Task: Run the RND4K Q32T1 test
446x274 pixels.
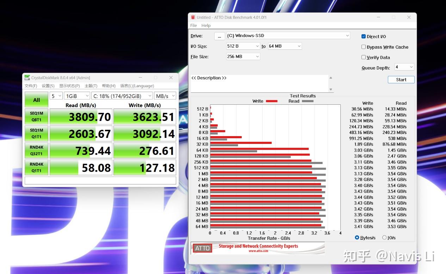Action: click(x=37, y=151)
